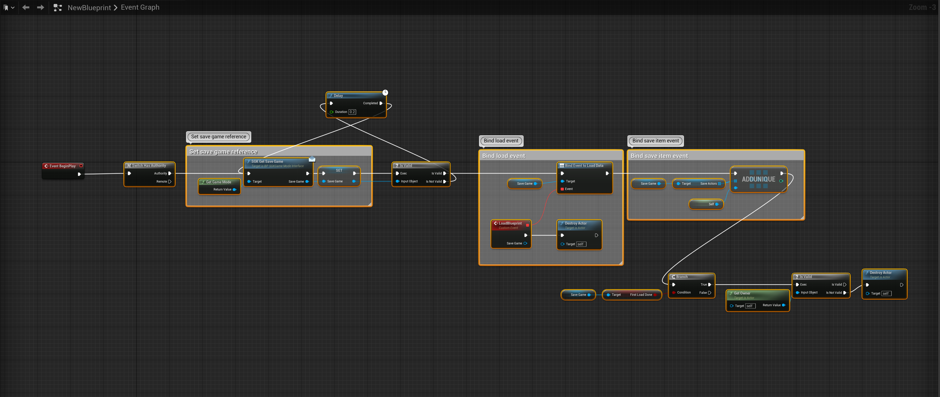940x397 pixels.
Task: Click the blue Save Game output pin on SET node
Action: point(354,181)
